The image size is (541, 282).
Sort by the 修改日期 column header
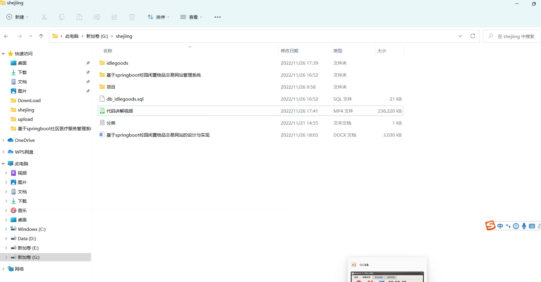tap(290, 51)
